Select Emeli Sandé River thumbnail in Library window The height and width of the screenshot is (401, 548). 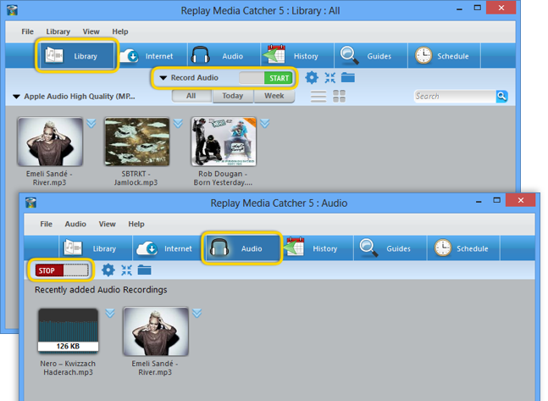click(x=50, y=142)
